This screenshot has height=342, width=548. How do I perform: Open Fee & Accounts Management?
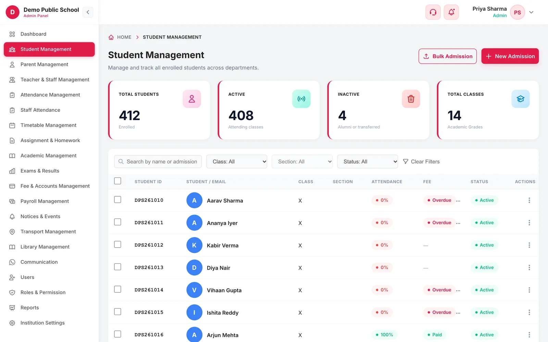pos(49,186)
